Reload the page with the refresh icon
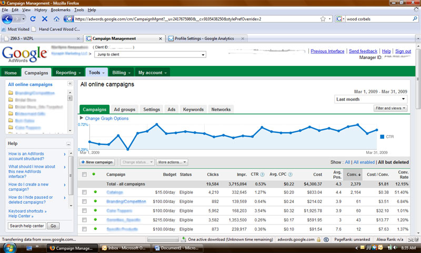Screen dimensions: 421x253 coord(33,19)
